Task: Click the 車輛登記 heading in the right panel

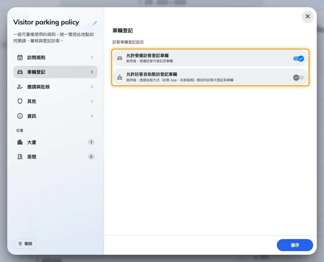Action: (x=122, y=30)
